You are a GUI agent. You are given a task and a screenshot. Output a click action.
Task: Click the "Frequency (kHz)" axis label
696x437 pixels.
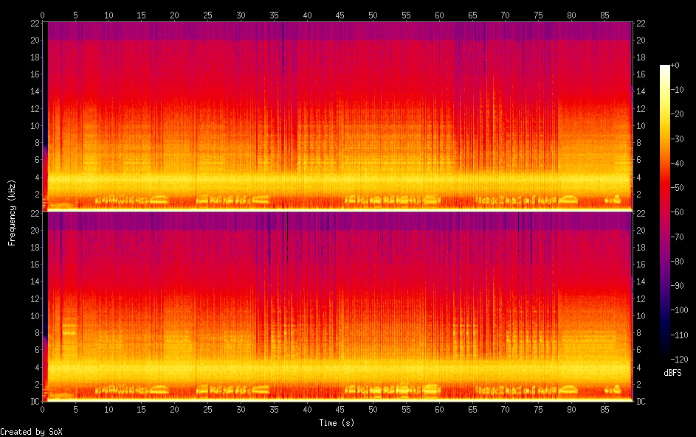pyautogui.click(x=12, y=212)
